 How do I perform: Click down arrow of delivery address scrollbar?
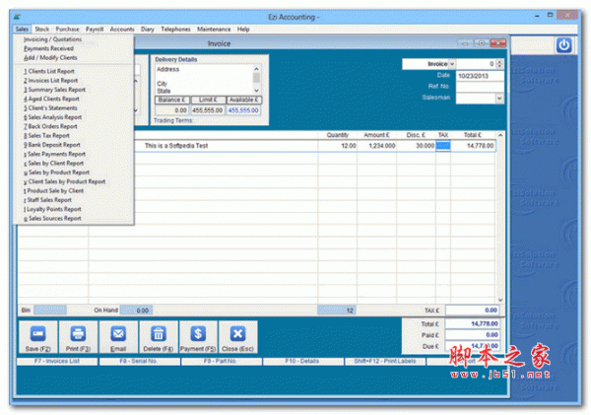256,91
